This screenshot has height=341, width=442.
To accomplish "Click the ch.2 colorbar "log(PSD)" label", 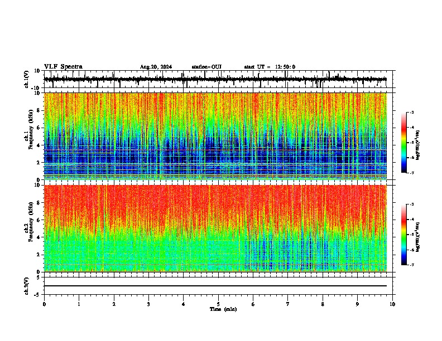I will (418, 237).
